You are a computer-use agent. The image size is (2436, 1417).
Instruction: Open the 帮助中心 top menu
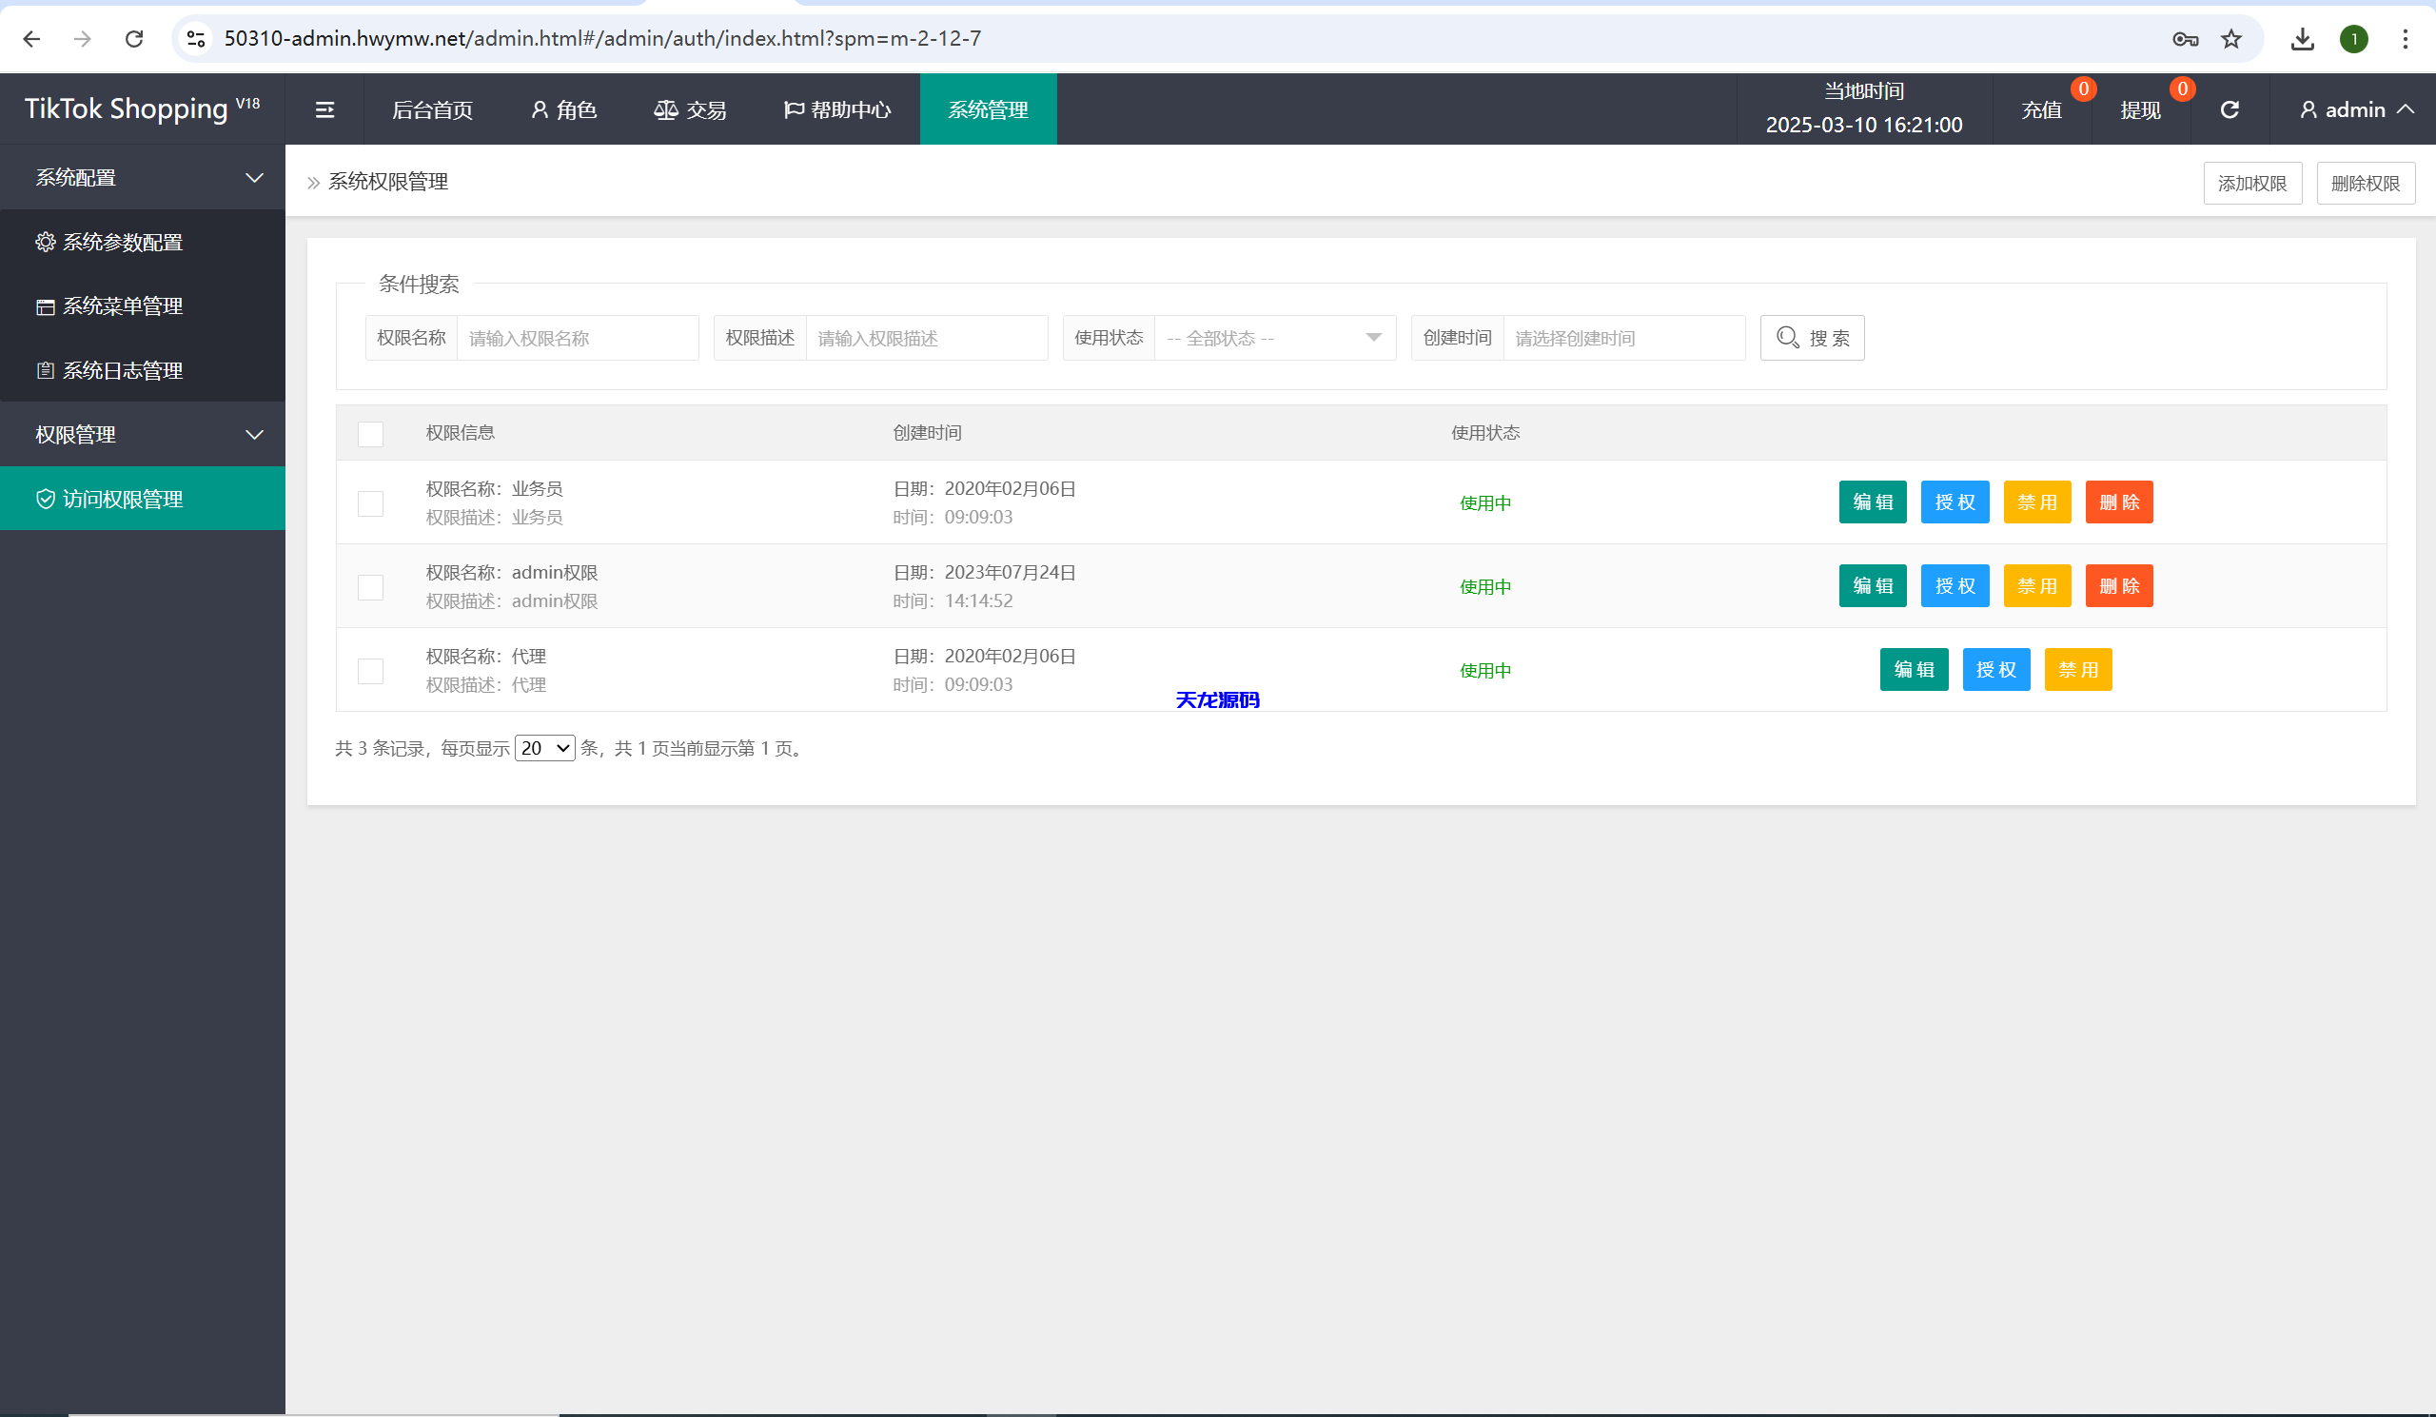[837, 110]
